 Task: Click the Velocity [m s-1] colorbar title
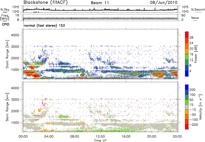[x=200, y=107]
